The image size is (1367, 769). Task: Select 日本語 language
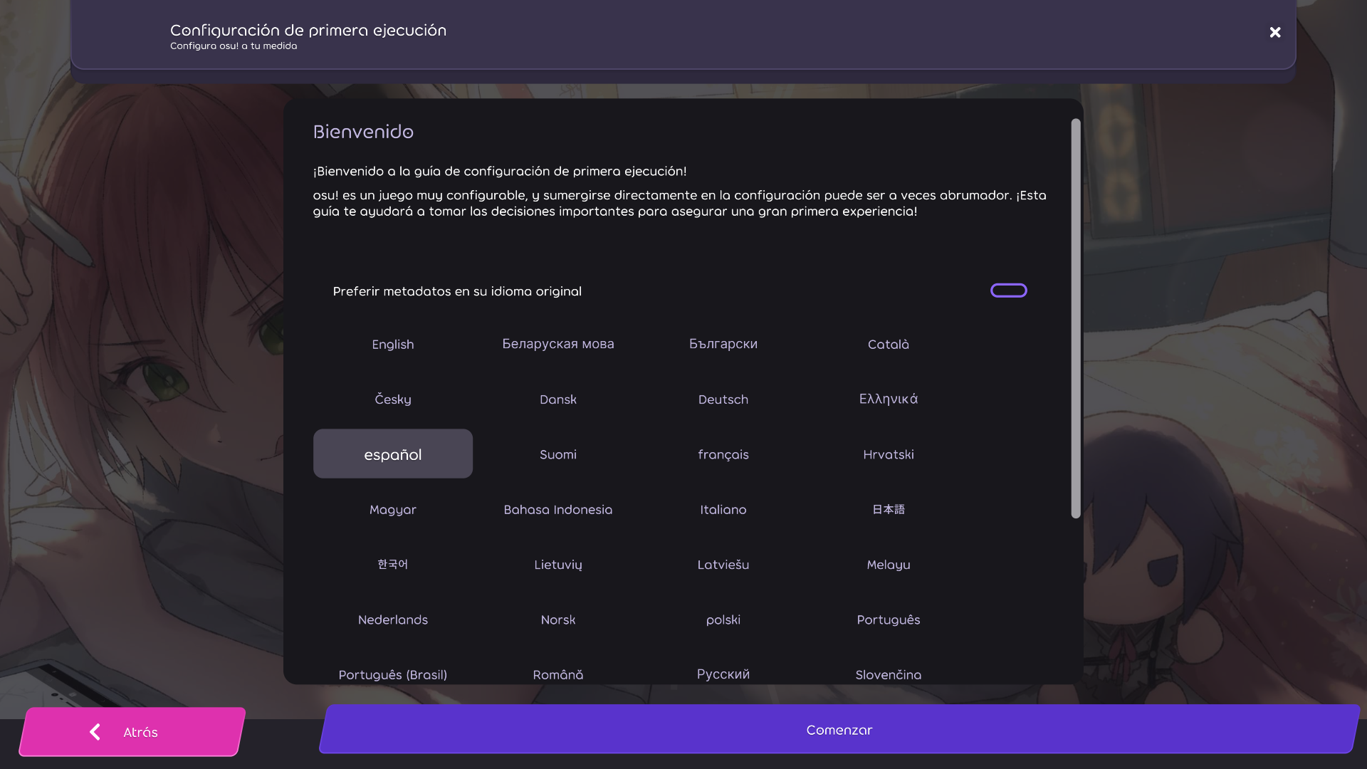tap(889, 509)
